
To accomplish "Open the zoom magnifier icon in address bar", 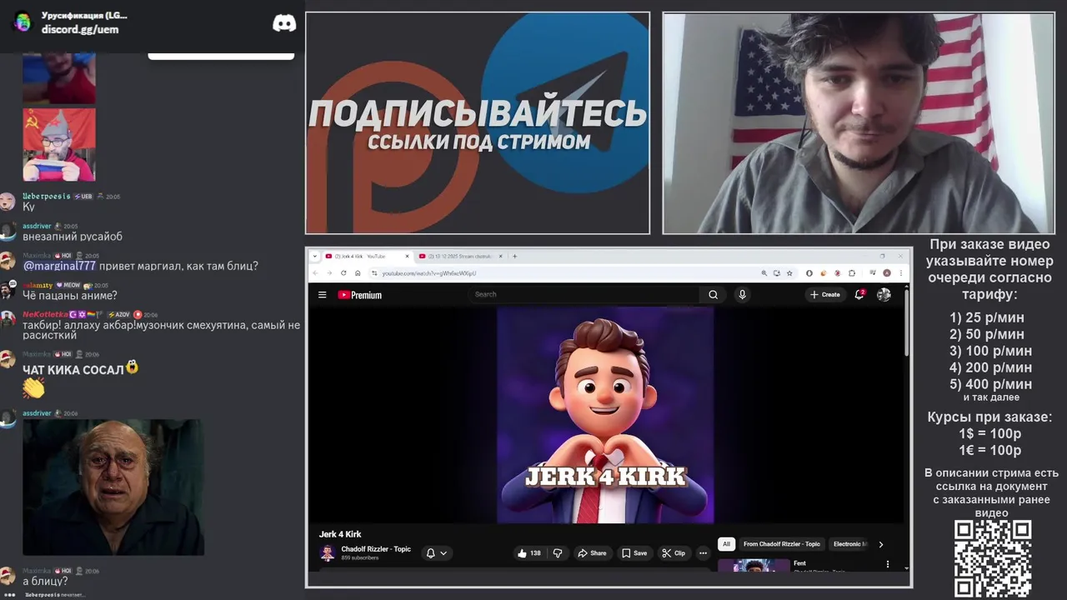I will [764, 272].
